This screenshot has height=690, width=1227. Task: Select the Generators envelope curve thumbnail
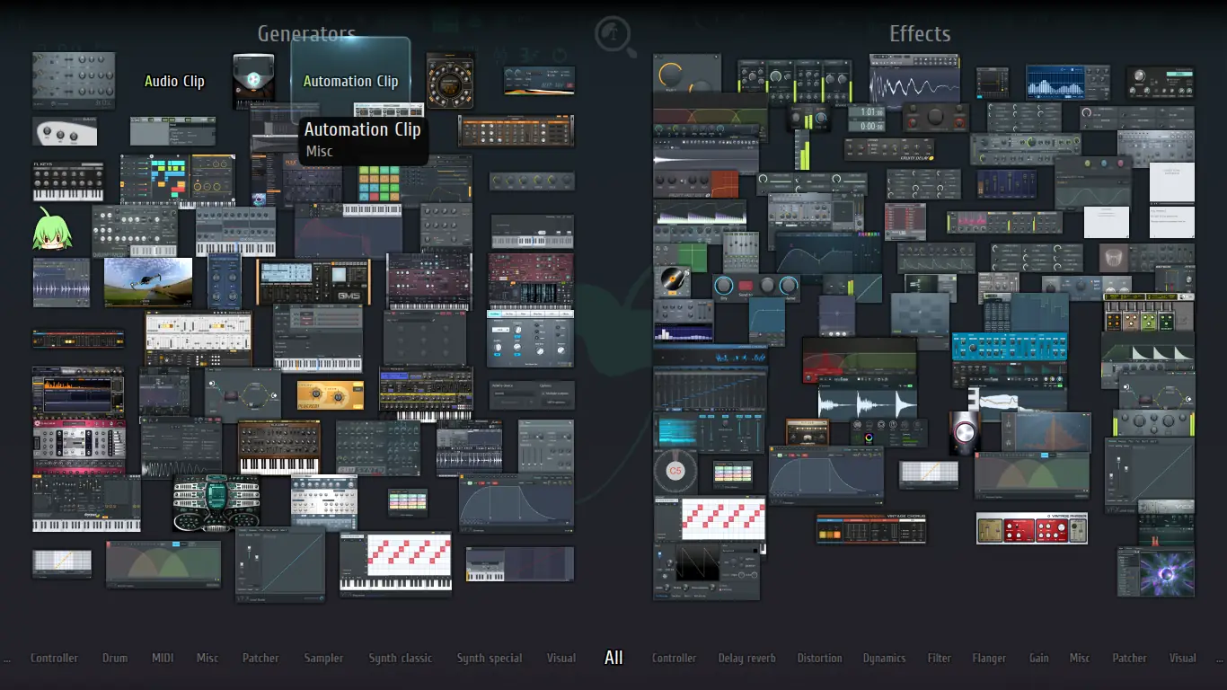pyautogui.click(x=516, y=504)
